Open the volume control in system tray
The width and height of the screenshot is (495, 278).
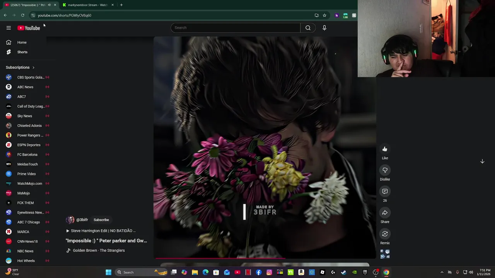click(x=471, y=272)
